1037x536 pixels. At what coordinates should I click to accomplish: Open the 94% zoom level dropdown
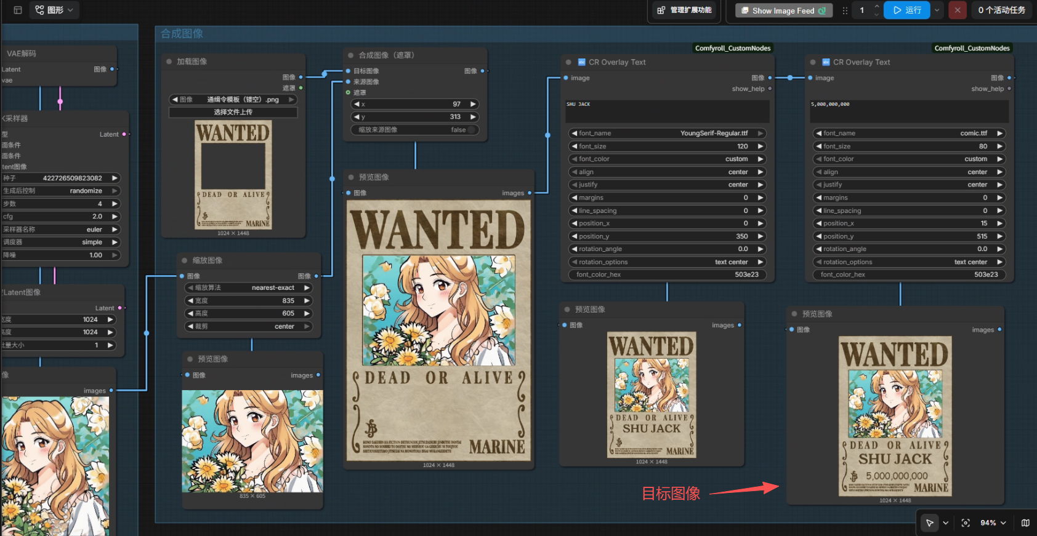993,522
